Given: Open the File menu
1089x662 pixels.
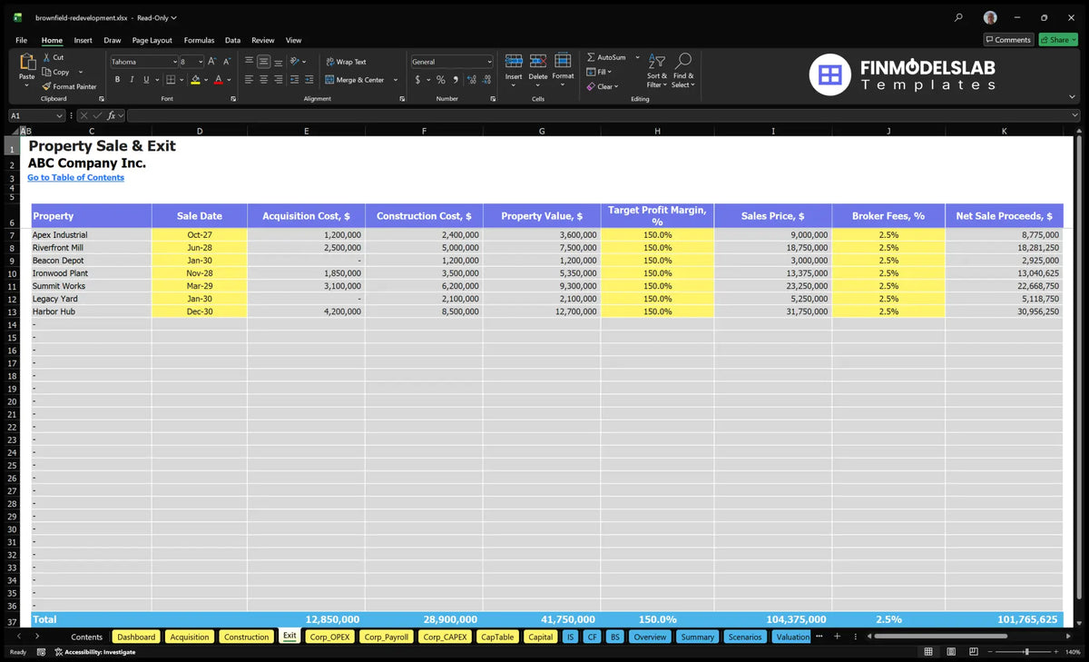Looking at the screenshot, I should (21, 40).
